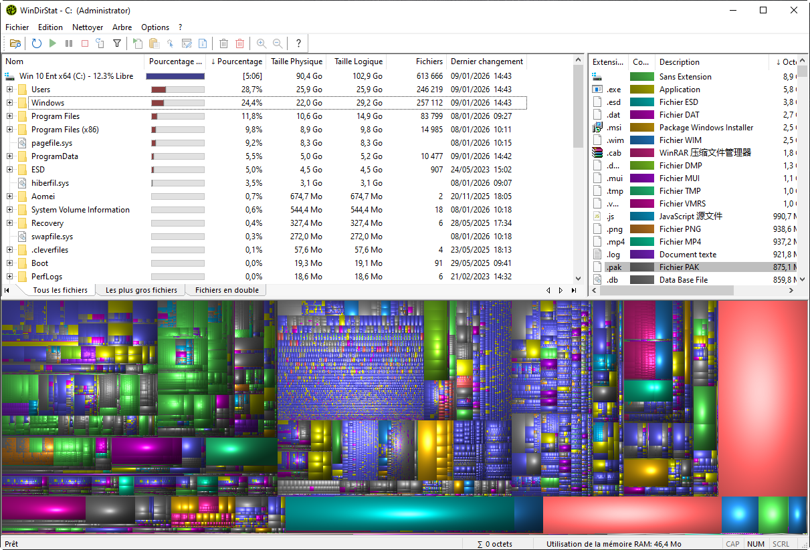The height and width of the screenshot is (550, 810).
Task: Switch to Fichiers en double tab
Action: click(x=227, y=290)
